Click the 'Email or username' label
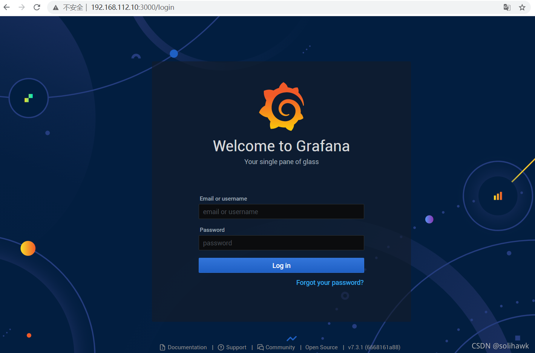 (223, 199)
